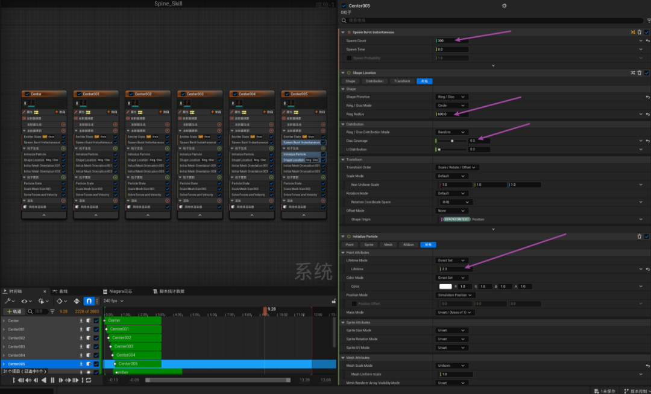Select the Shape filter tab in Shape Location
The image size is (651, 394).
point(350,81)
